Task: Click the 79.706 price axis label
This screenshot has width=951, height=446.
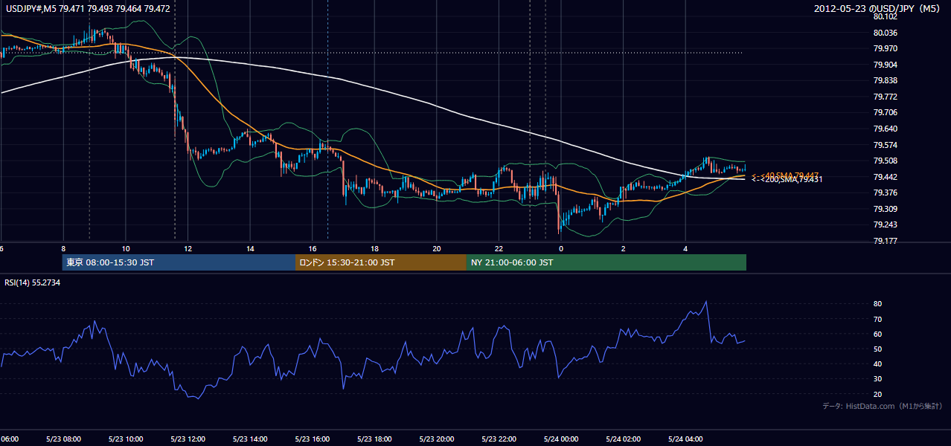Action: (884, 112)
